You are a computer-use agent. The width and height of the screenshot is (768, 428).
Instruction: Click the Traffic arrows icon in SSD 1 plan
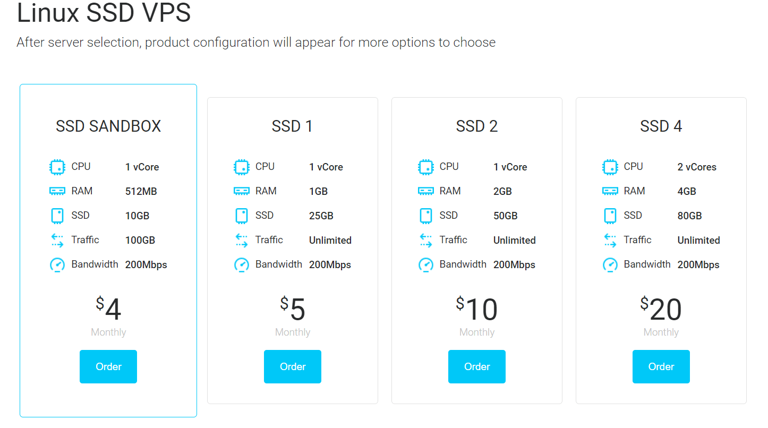241,240
